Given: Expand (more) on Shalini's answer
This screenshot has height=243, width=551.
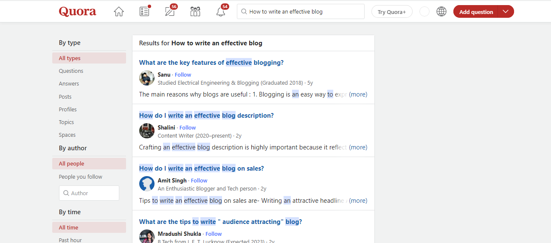Looking at the screenshot, I should [x=358, y=147].
